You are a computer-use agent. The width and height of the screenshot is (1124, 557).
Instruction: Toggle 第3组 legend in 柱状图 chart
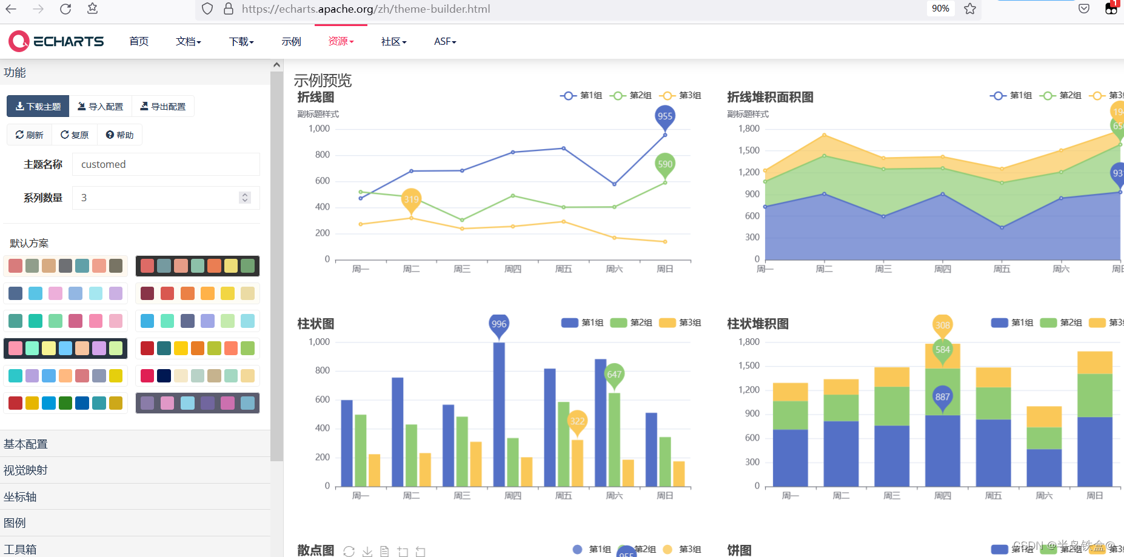click(680, 323)
